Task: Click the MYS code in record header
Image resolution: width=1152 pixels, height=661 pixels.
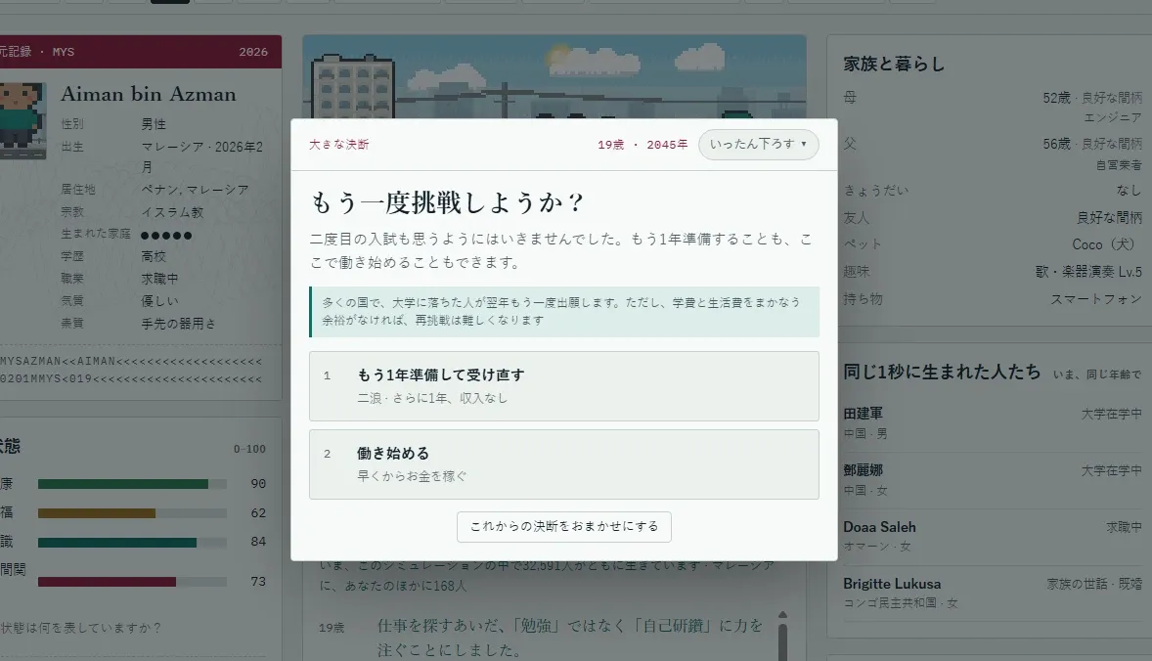Action: pos(64,52)
